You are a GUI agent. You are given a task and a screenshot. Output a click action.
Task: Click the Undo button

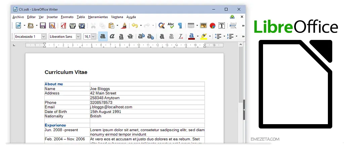pyautogui.click(x=135, y=26)
